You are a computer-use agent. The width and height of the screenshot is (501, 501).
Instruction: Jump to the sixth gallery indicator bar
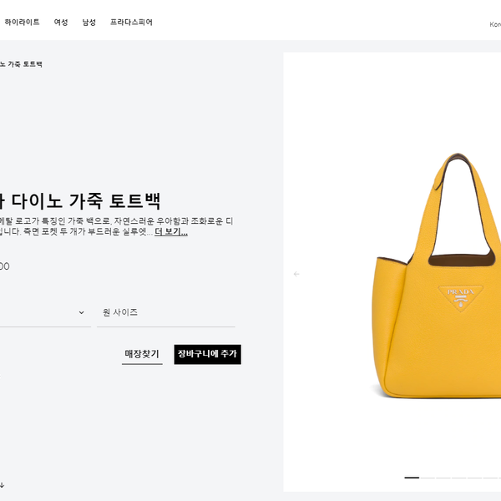[x=490, y=478]
